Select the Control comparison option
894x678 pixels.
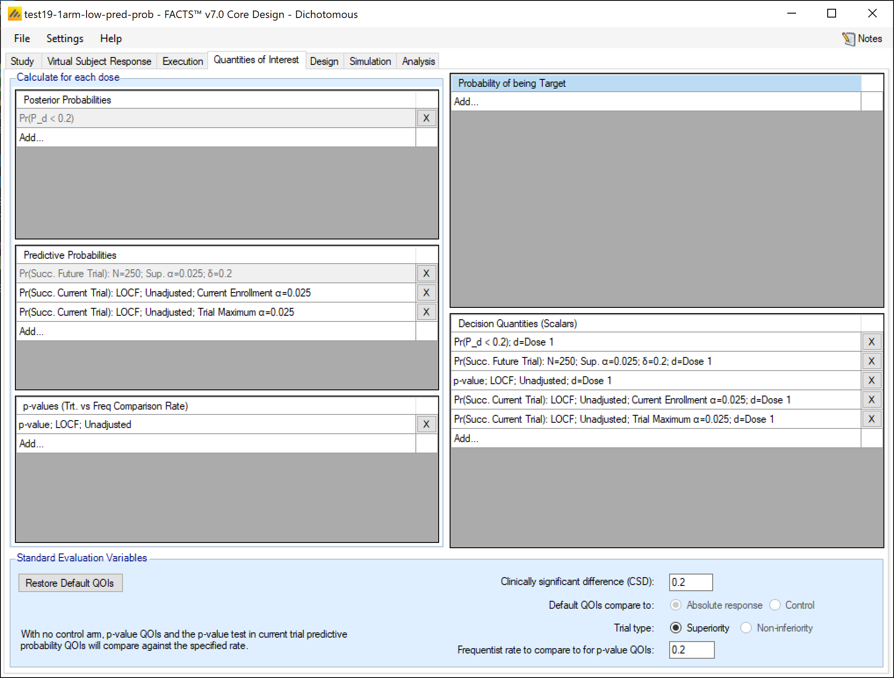tap(775, 605)
